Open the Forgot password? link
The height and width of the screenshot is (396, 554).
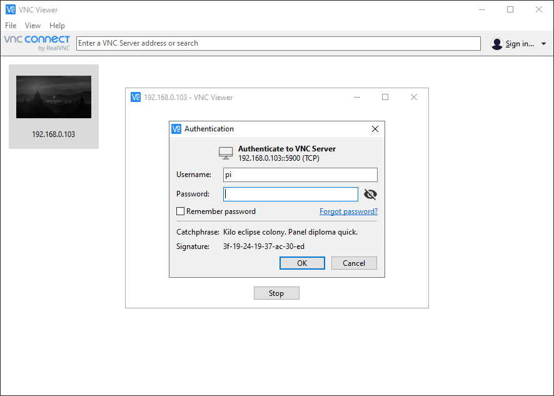tap(348, 211)
